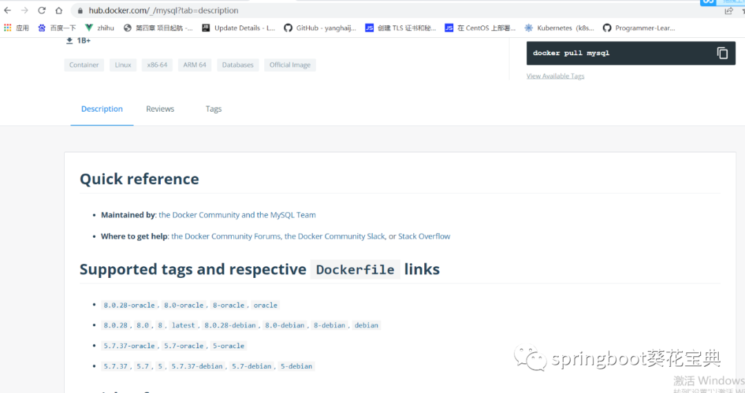Open the Programmer-Lear bookmark
This screenshot has width=745, height=393.
coord(639,28)
